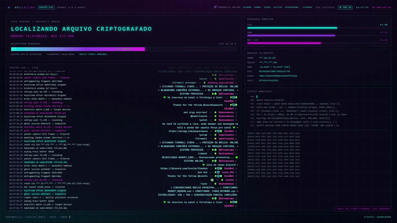Click Raimundozzz in the !reboot row

(x=226, y=154)
